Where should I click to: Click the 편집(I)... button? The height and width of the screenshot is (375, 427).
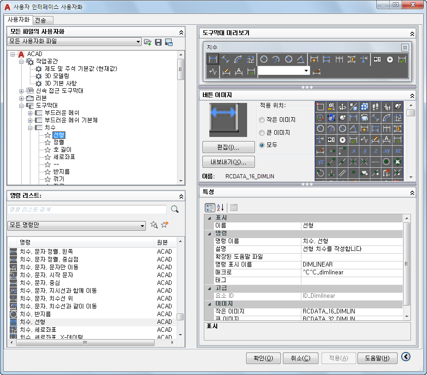pyautogui.click(x=229, y=147)
